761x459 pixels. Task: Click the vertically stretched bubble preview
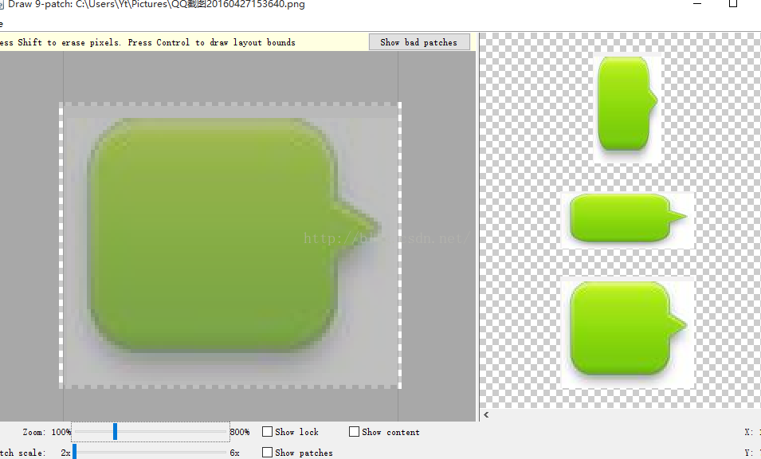pos(627,108)
